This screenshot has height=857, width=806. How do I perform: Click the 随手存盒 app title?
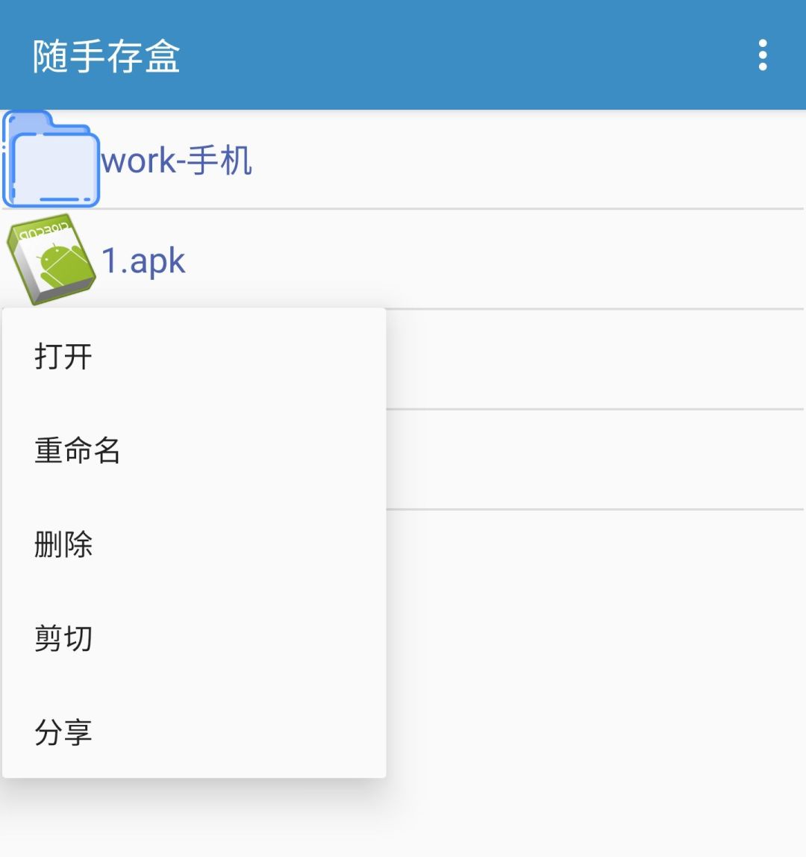106,56
